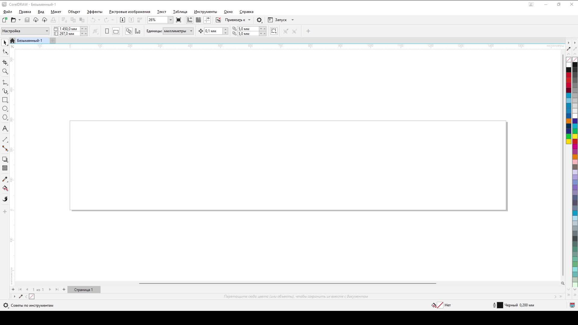Select the Zoom tool
578x325 pixels.
tap(5, 71)
